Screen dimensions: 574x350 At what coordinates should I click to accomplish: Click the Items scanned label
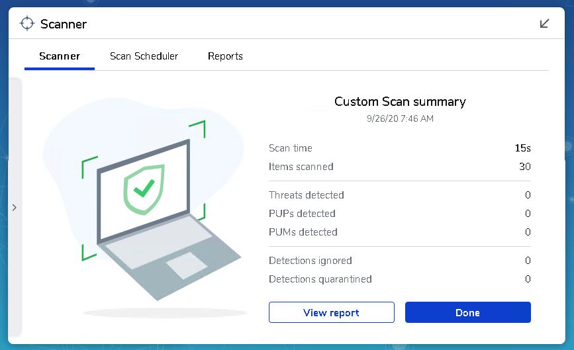(301, 167)
